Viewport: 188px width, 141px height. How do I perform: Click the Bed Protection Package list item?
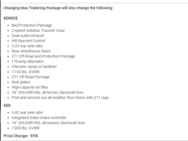pyautogui.click(x=32, y=25)
